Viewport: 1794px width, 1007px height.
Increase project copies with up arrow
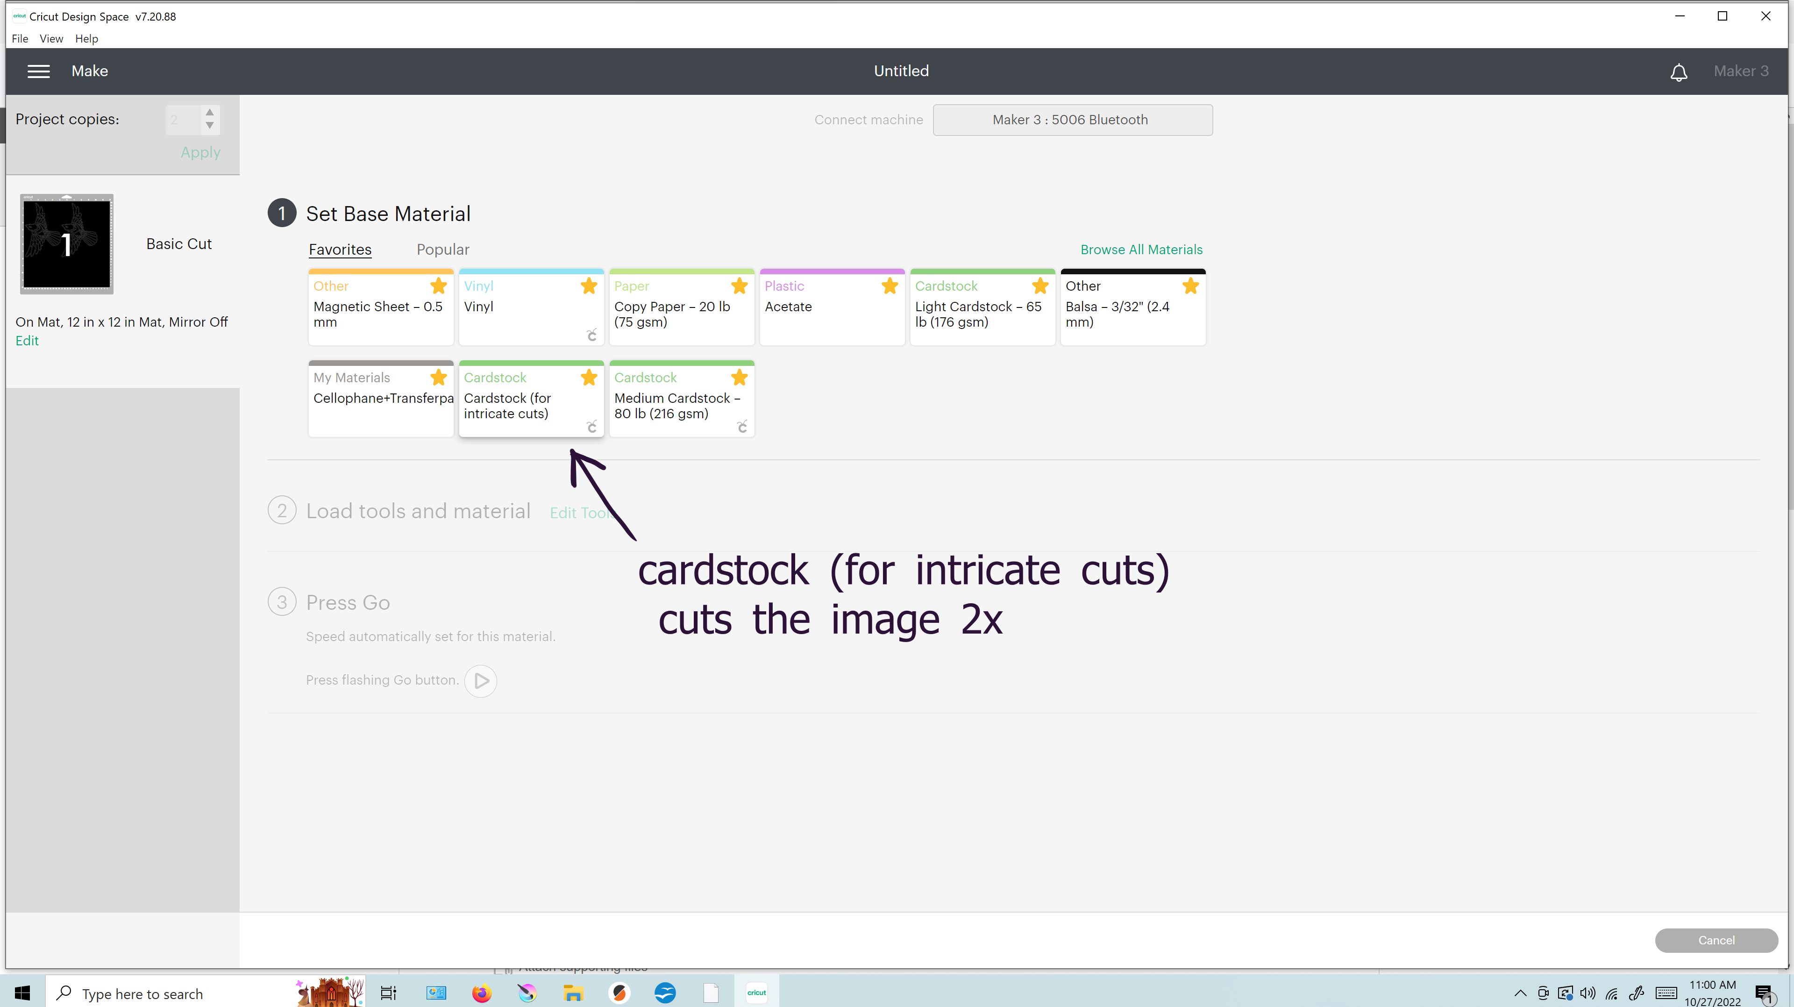point(210,113)
